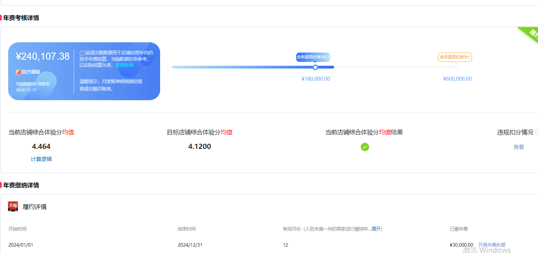Click the progress endpoint circle at ¥600,000.00
538x253 pixels.
[x=457, y=67]
